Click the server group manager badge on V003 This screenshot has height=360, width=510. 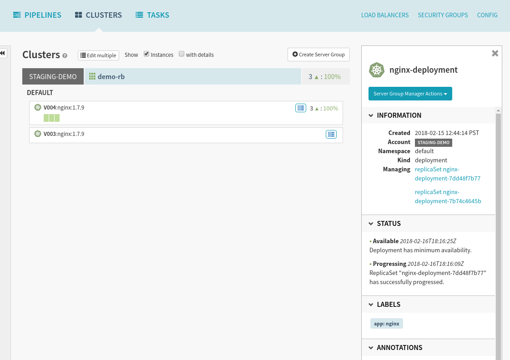(x=331, y=135)
